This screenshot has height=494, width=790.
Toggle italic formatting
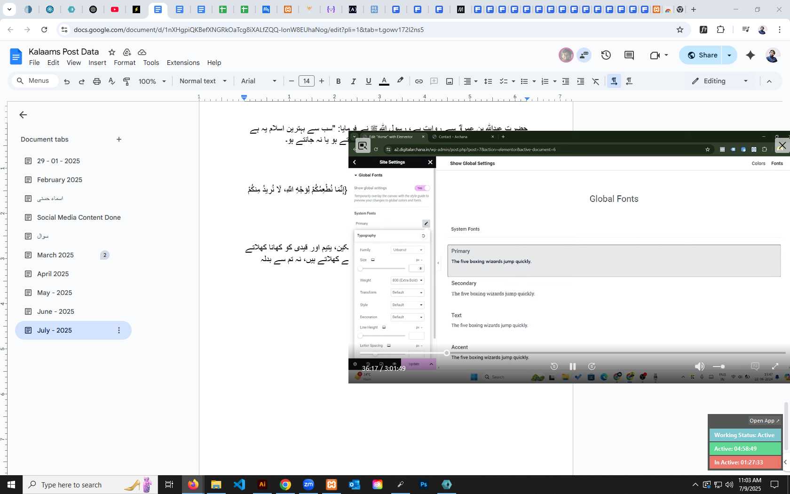point(353,81)
